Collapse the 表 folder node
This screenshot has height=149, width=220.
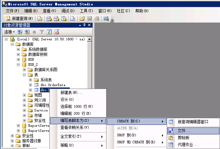[25, 75]
